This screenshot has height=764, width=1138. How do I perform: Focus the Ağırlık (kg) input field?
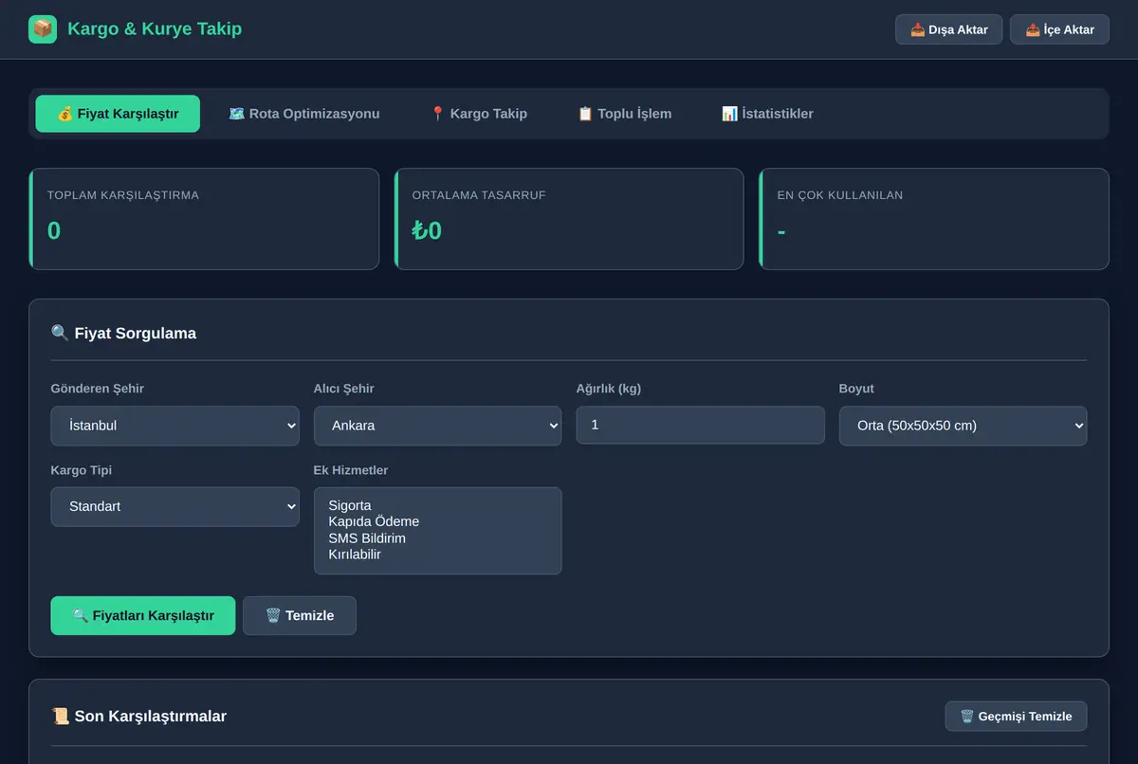click(x=700, y=425)
